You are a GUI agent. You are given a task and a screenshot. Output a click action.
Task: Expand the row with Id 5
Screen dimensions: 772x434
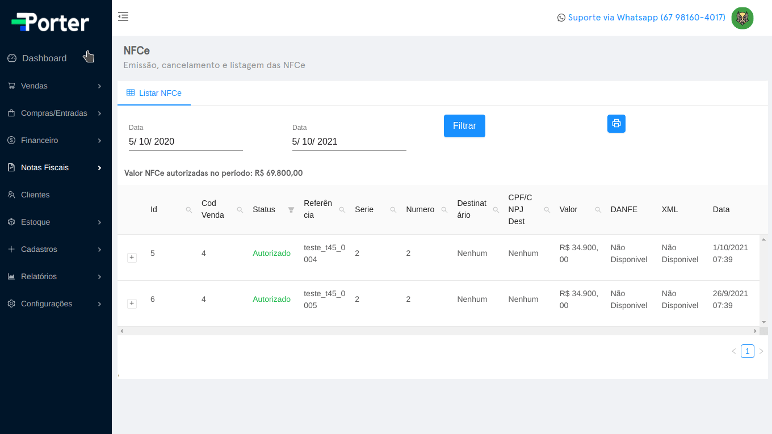coord(132,258)
